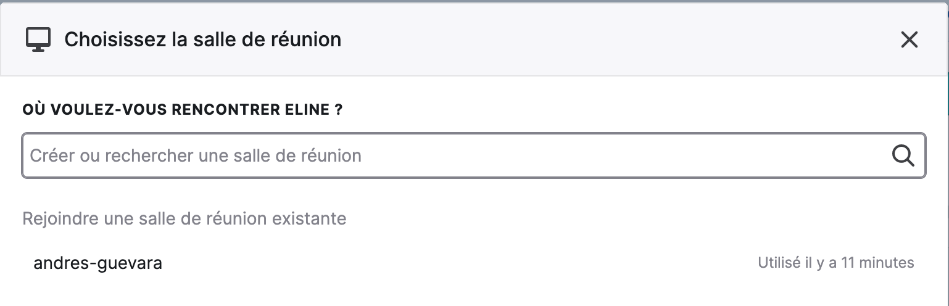949x306 pixels.
Task: Focus the meeting room search field
Action: (x=474, y=155)
